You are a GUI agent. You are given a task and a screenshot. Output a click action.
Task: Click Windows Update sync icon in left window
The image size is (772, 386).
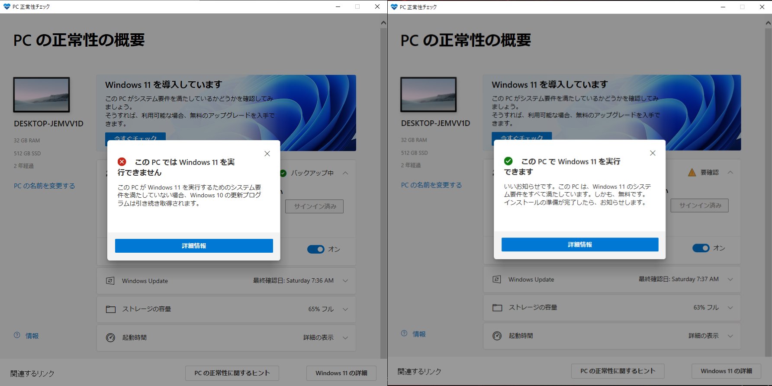click(x=110, y=281)
